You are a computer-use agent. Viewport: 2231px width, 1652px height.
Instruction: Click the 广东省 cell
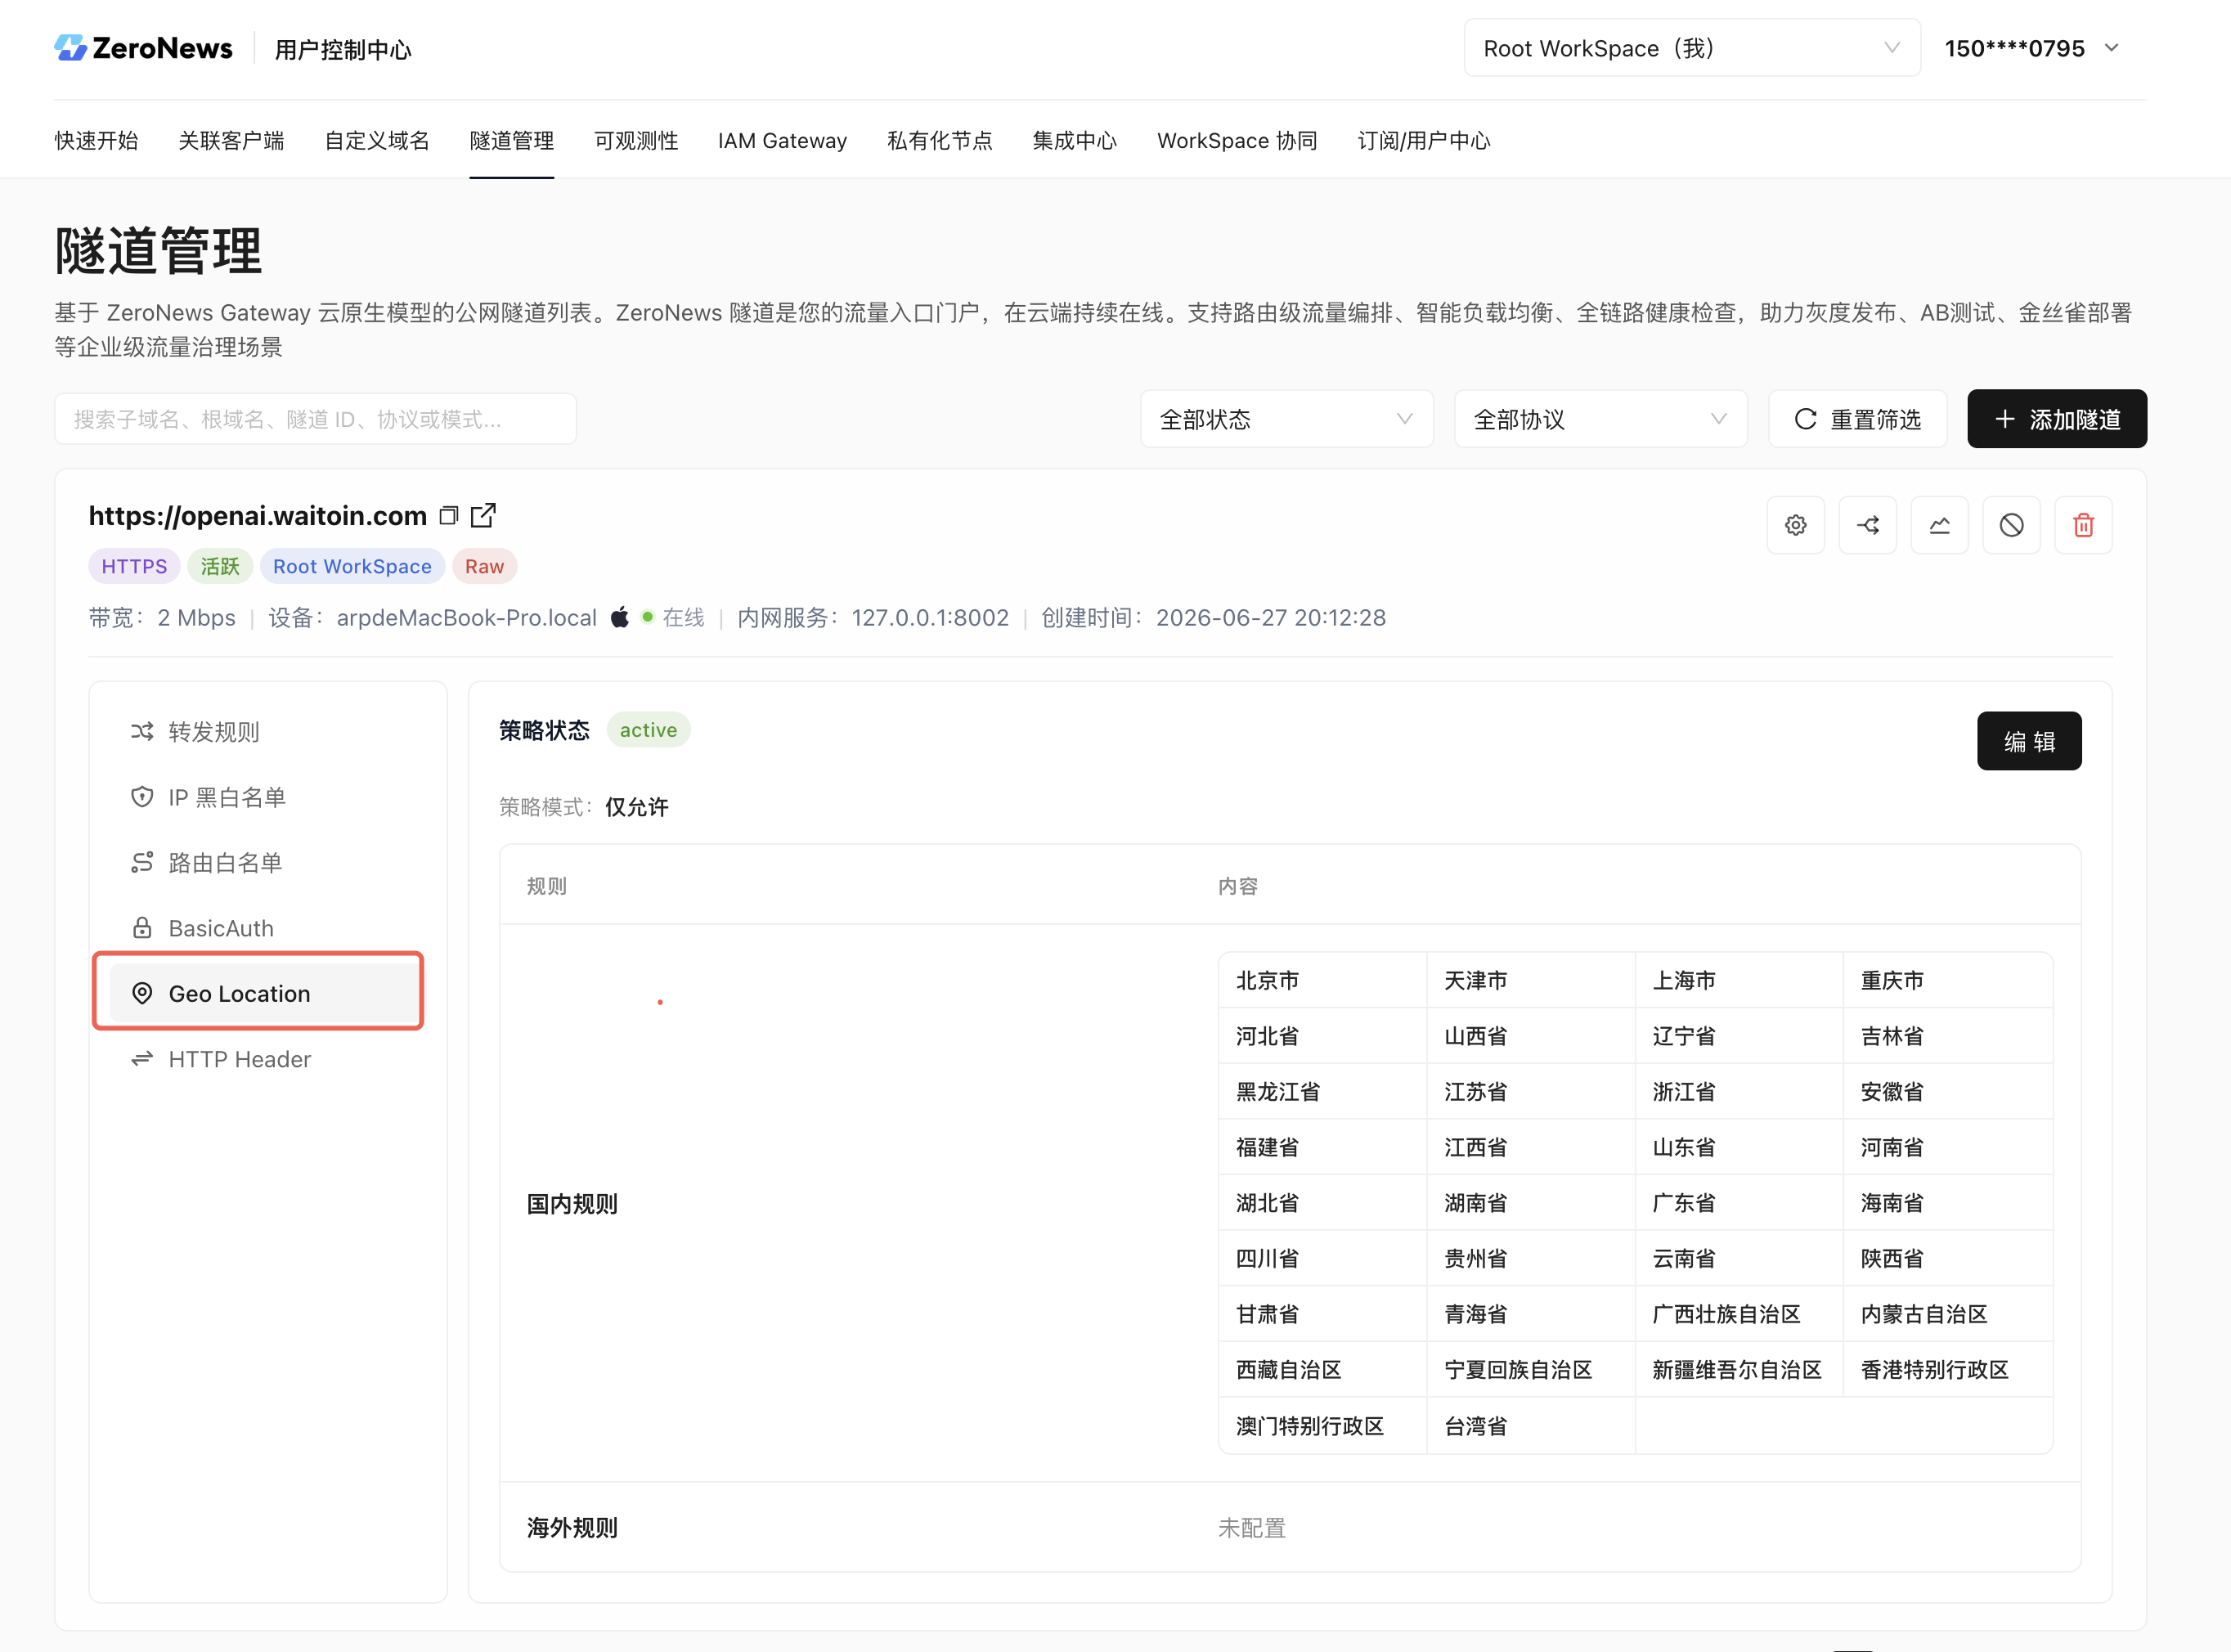[1739, 1203]
